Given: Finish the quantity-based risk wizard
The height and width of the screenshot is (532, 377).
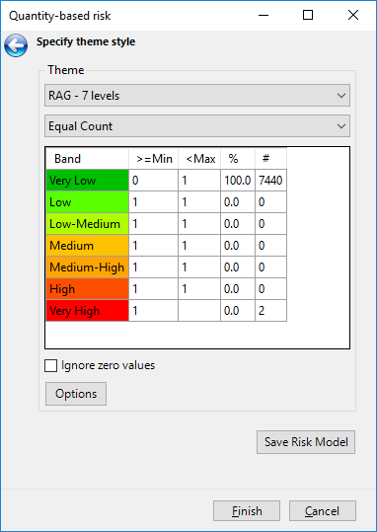Looking at the screenshot, I should (x=247, y=510).
